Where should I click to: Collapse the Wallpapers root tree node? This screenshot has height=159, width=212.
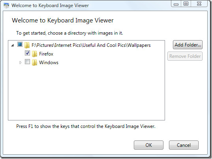[13, 45]
